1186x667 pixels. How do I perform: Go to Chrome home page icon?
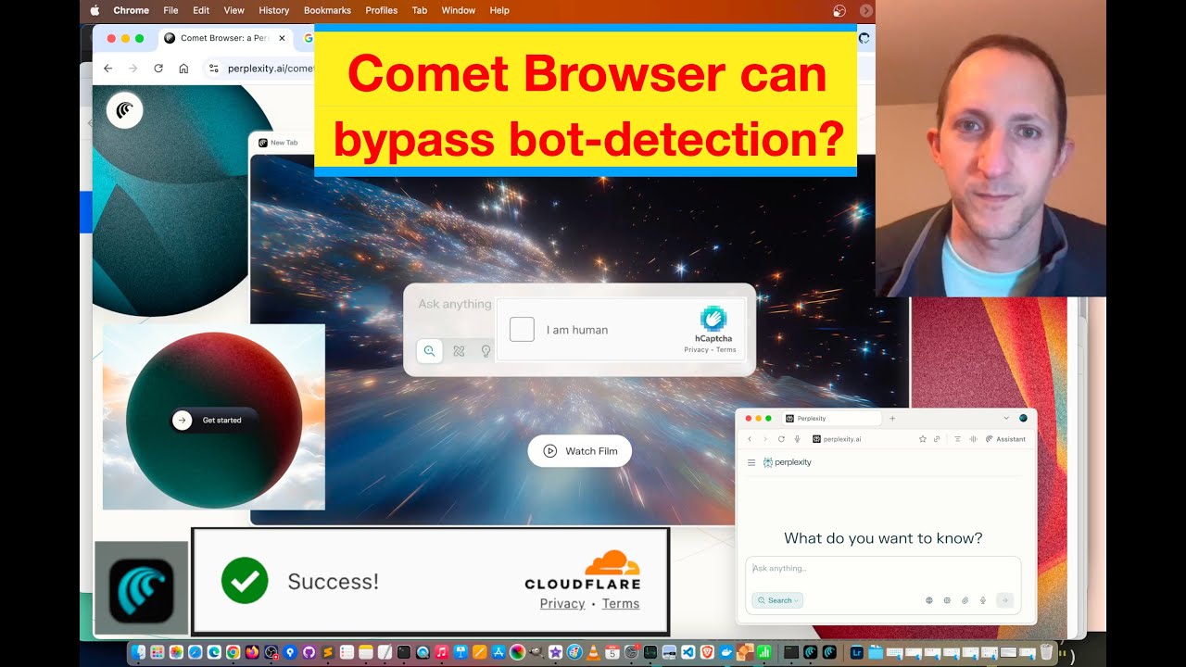pyautogui.click(x=183, y=68)
